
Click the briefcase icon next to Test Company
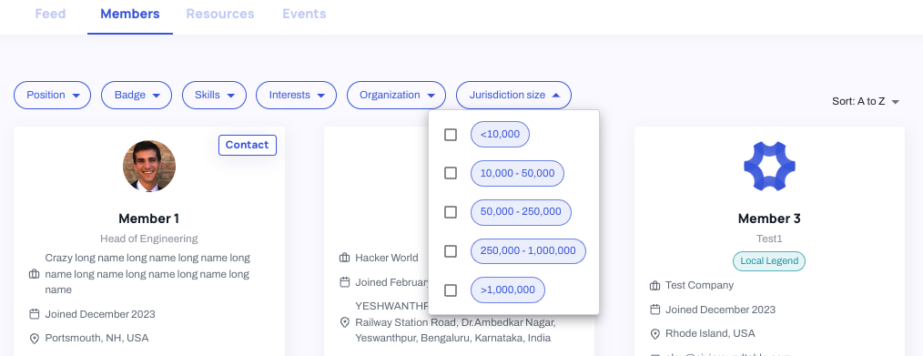coord(654,285)
